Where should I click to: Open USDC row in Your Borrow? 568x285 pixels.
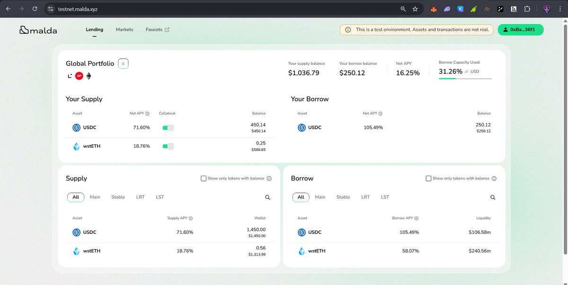pos(395,128)
